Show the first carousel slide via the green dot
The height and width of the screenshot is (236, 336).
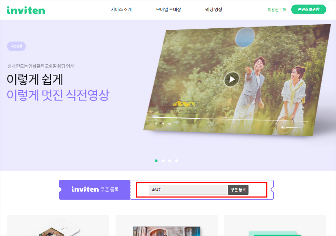coord(156,161)
